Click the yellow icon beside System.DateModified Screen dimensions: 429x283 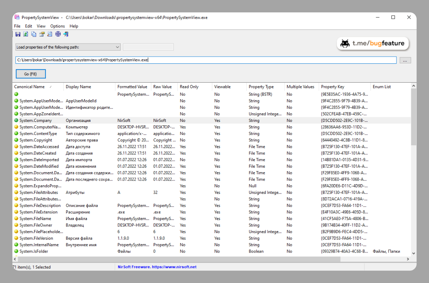tap(16, 166)
